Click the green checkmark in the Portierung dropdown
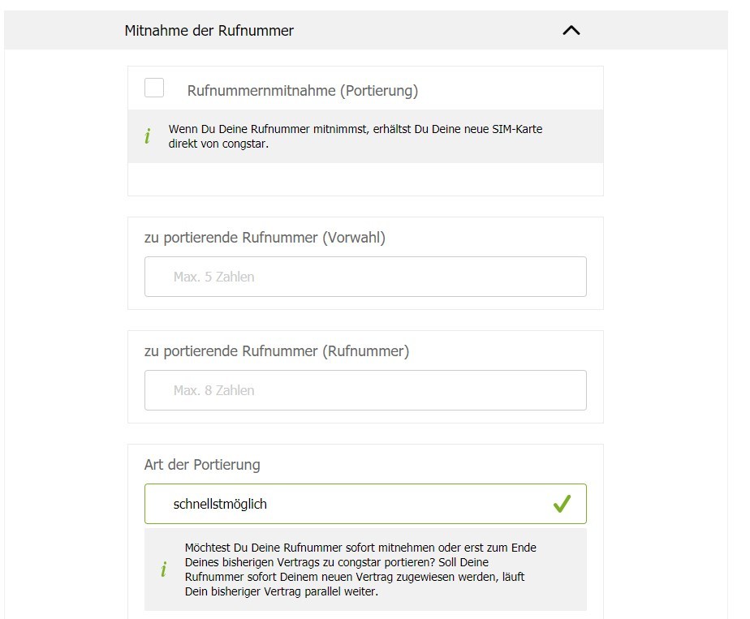 coord(562,504)
